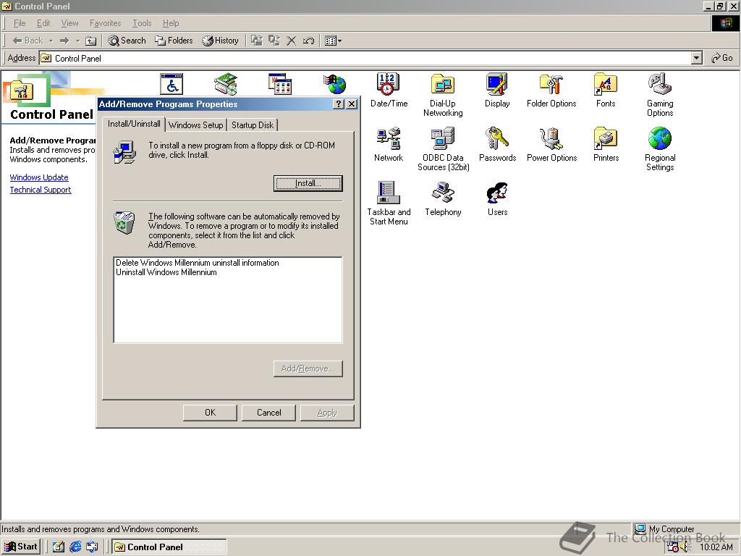Open the Folder Options icon
The width and height of the screenshot is (741, 556).
(551, 90)
